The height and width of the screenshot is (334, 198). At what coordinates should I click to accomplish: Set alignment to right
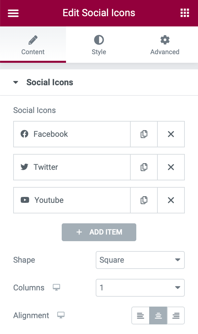pyautogui.click(x=176, y=316)
